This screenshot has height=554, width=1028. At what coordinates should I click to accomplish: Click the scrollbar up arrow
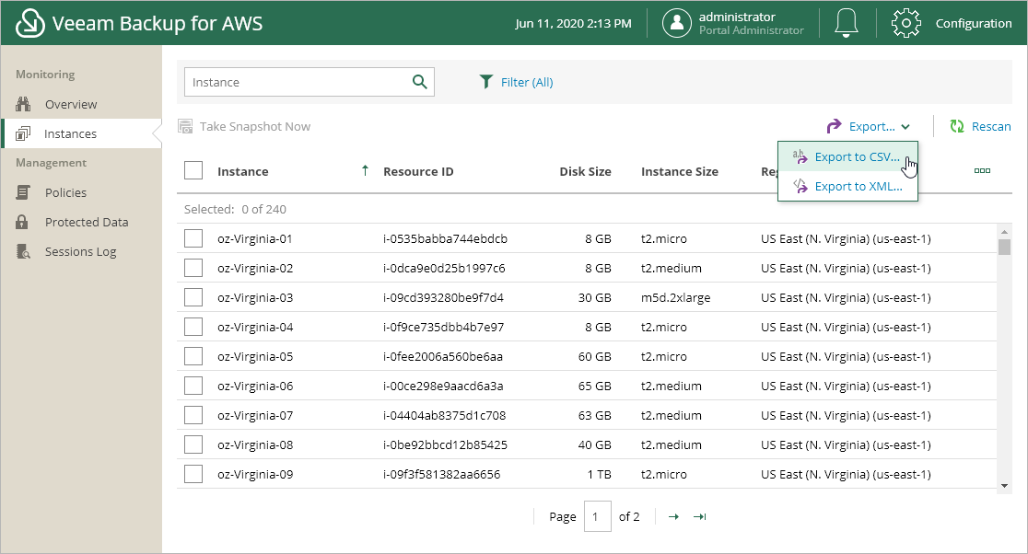pos(1004,232)
